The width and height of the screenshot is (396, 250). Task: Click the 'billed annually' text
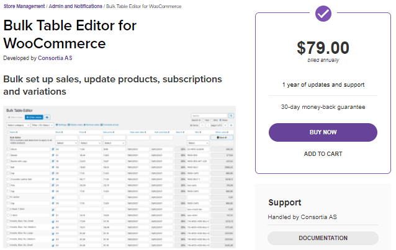point(323,60)
